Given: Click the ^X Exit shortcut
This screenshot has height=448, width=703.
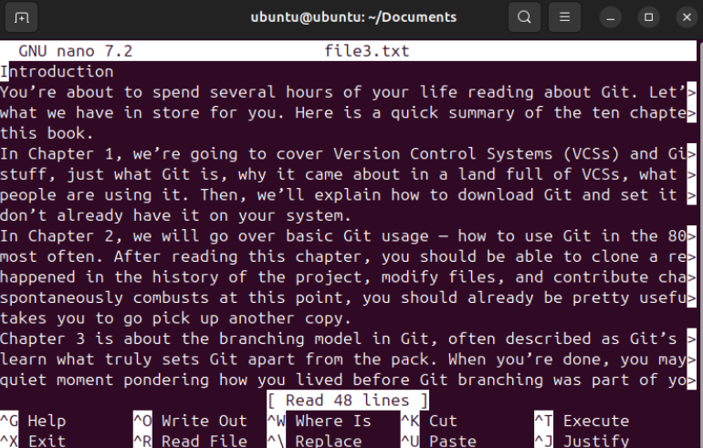Looking at the screenshot, I should coord(33,441).
